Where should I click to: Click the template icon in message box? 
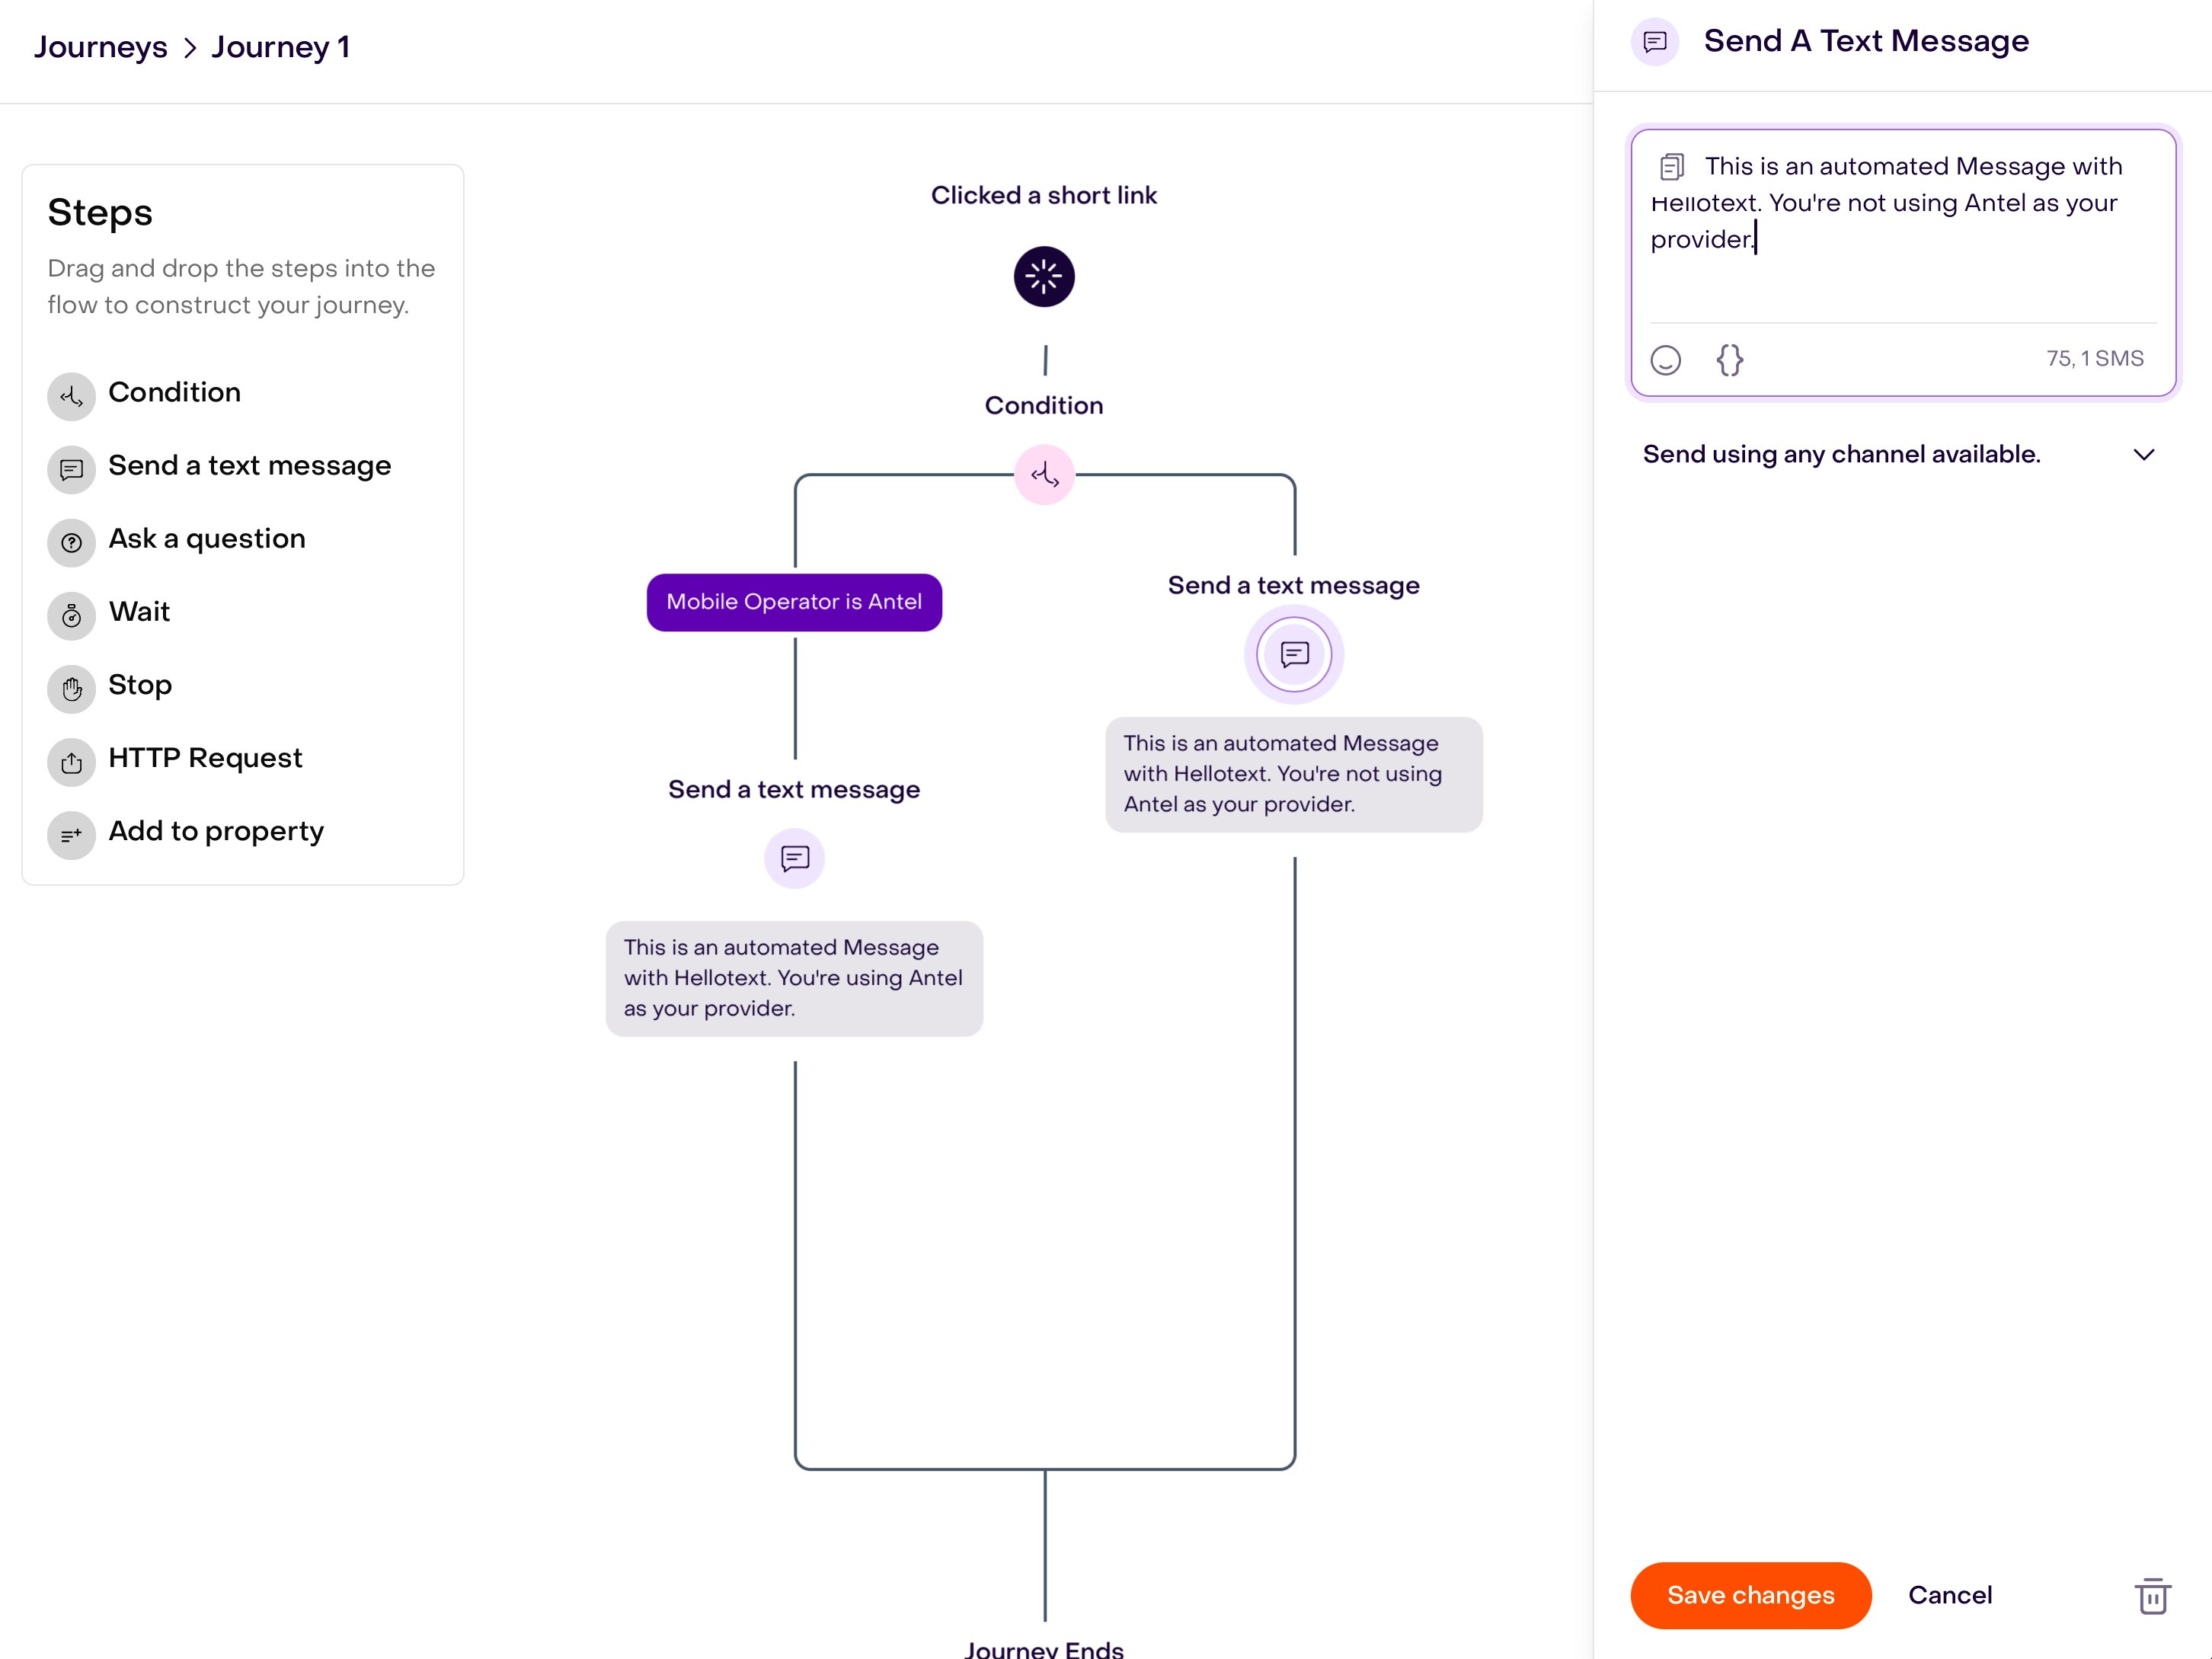tap(1672, 166)
